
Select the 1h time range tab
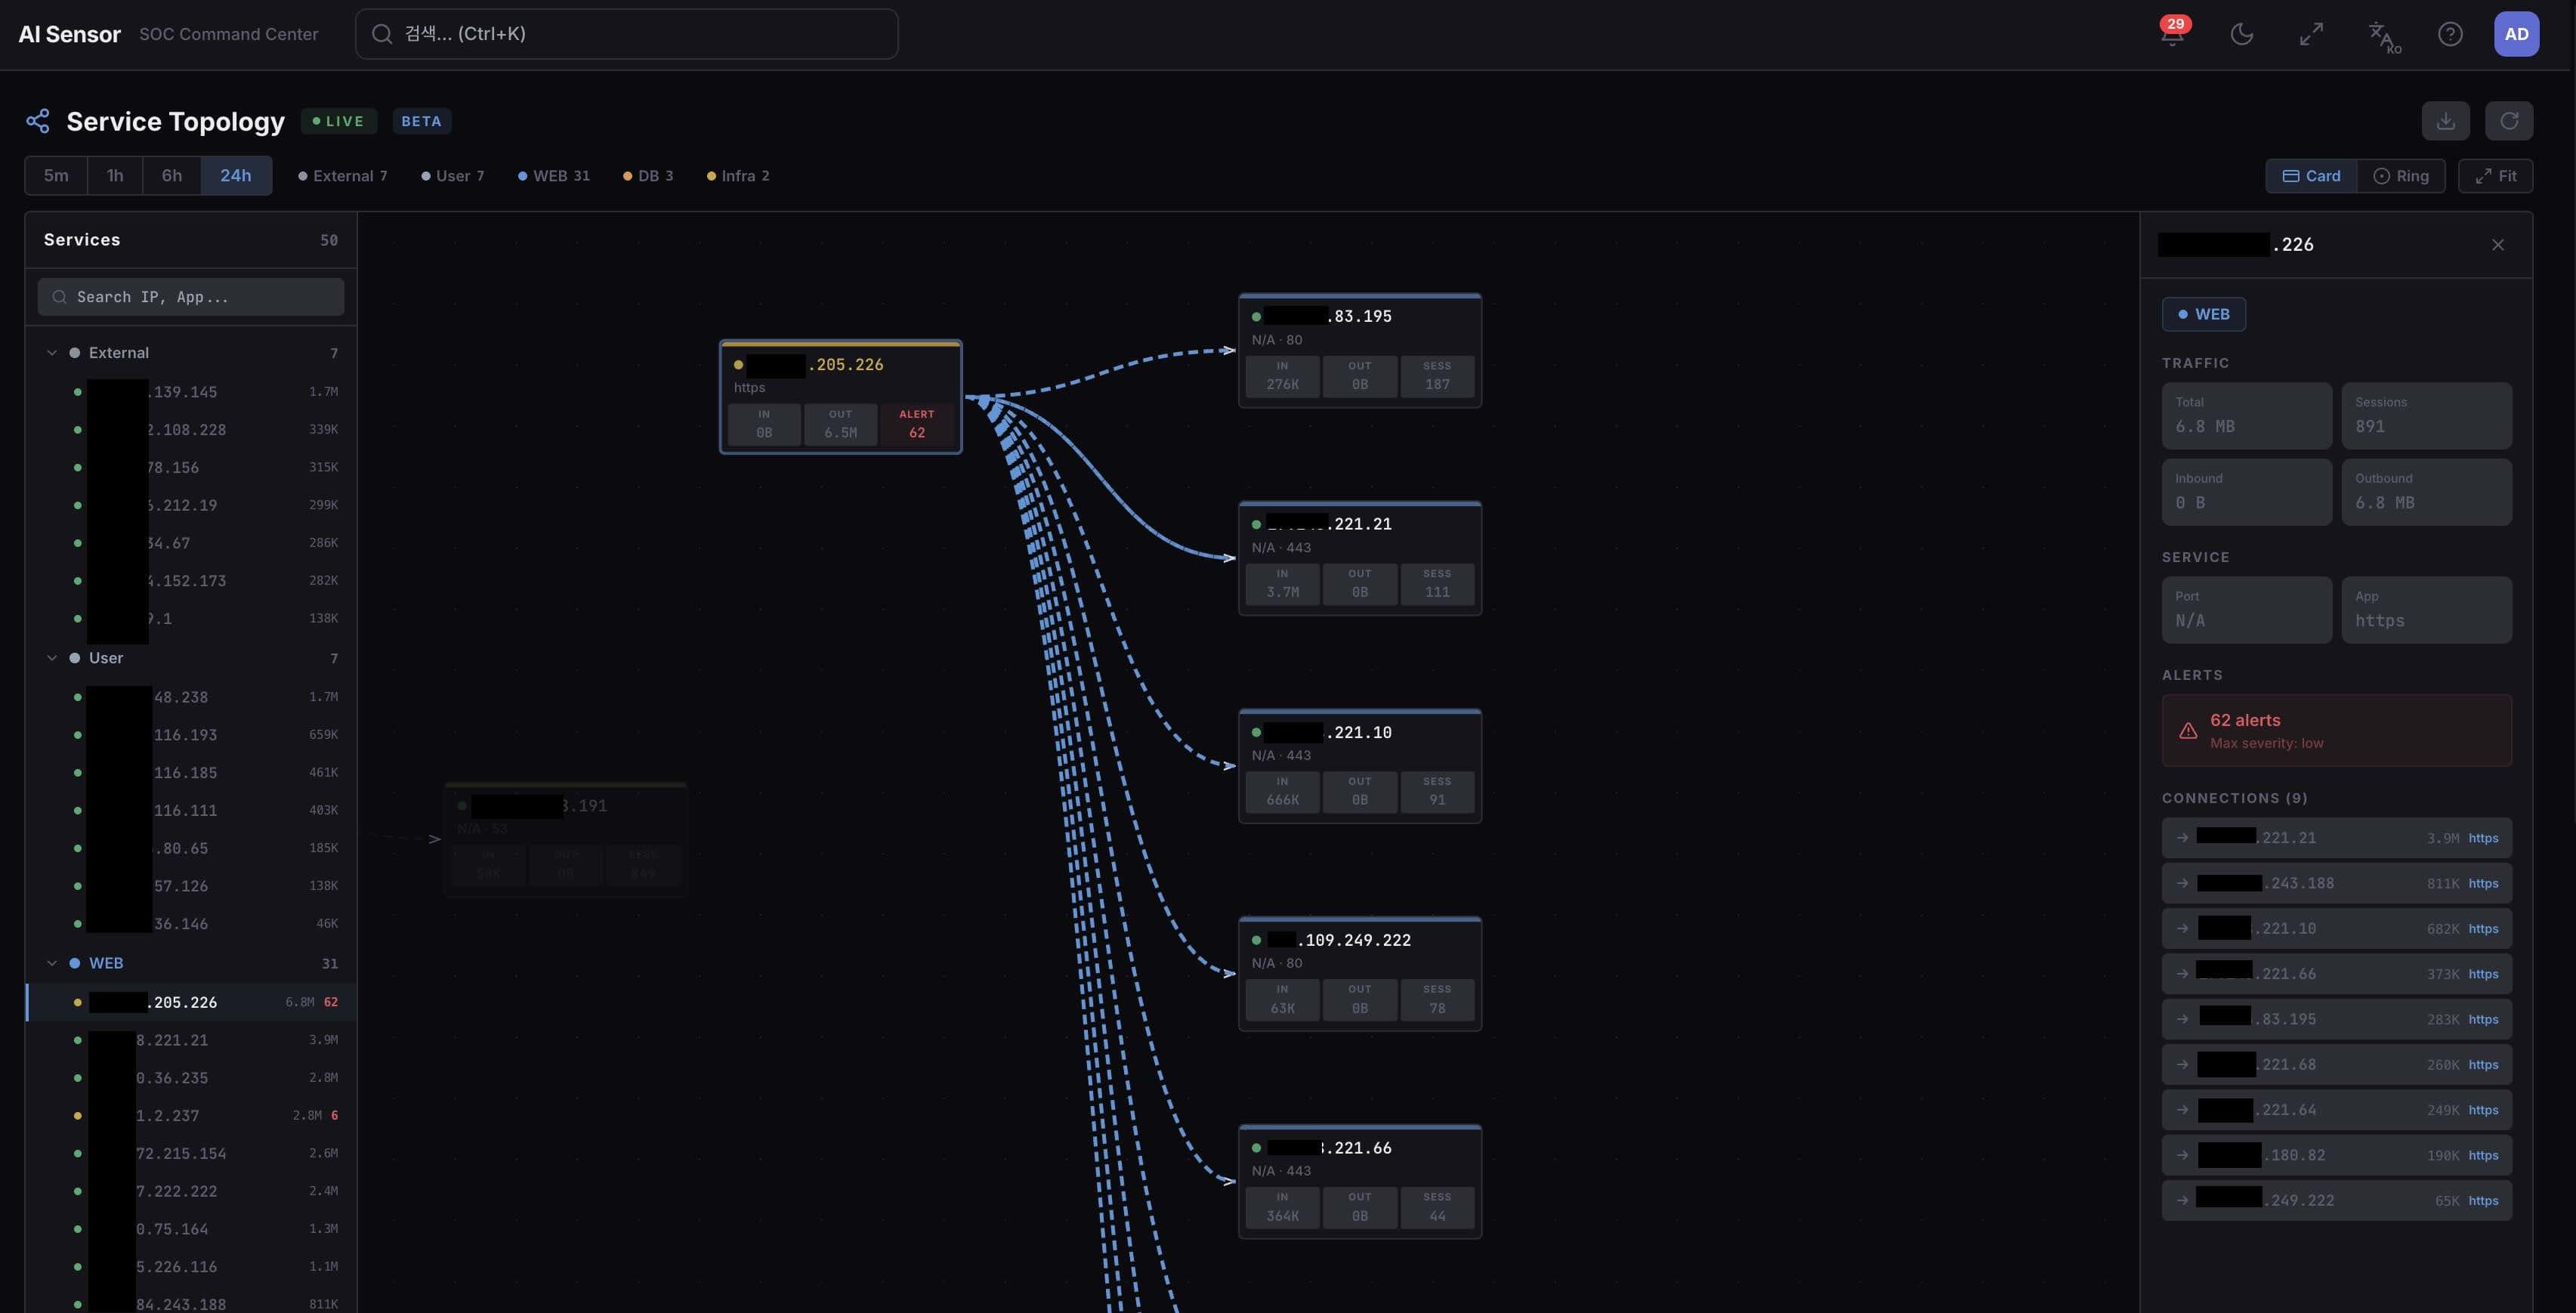[115, 175]
